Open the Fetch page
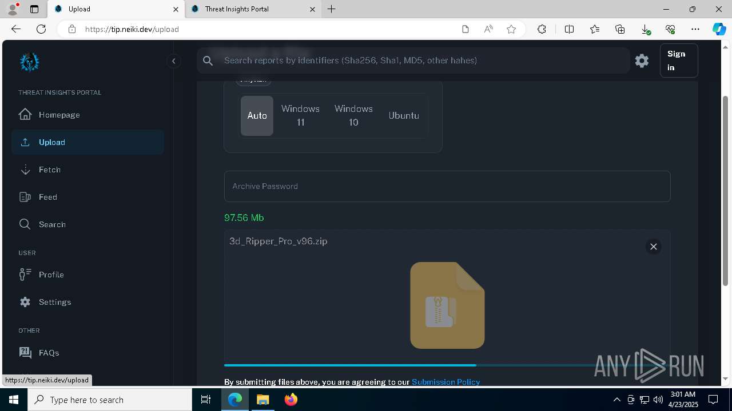The width and height of the screenshot is (732, 411). coord(87,170)
